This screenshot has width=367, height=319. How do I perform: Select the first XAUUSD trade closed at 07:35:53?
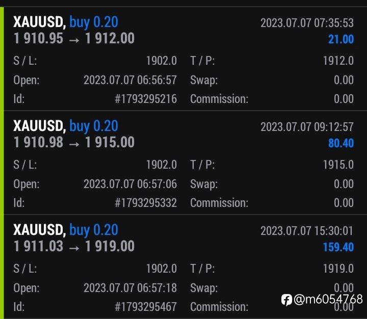[65, 22]
